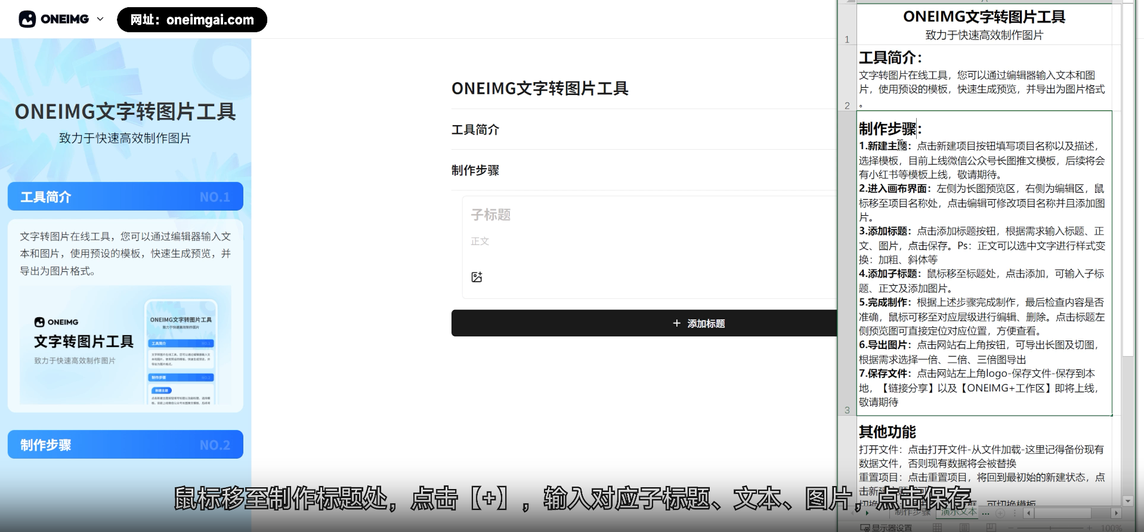Click the Excel vertical scrollbar thumb
Viewport: 1144px width, 532px height.
(1127, 179)
